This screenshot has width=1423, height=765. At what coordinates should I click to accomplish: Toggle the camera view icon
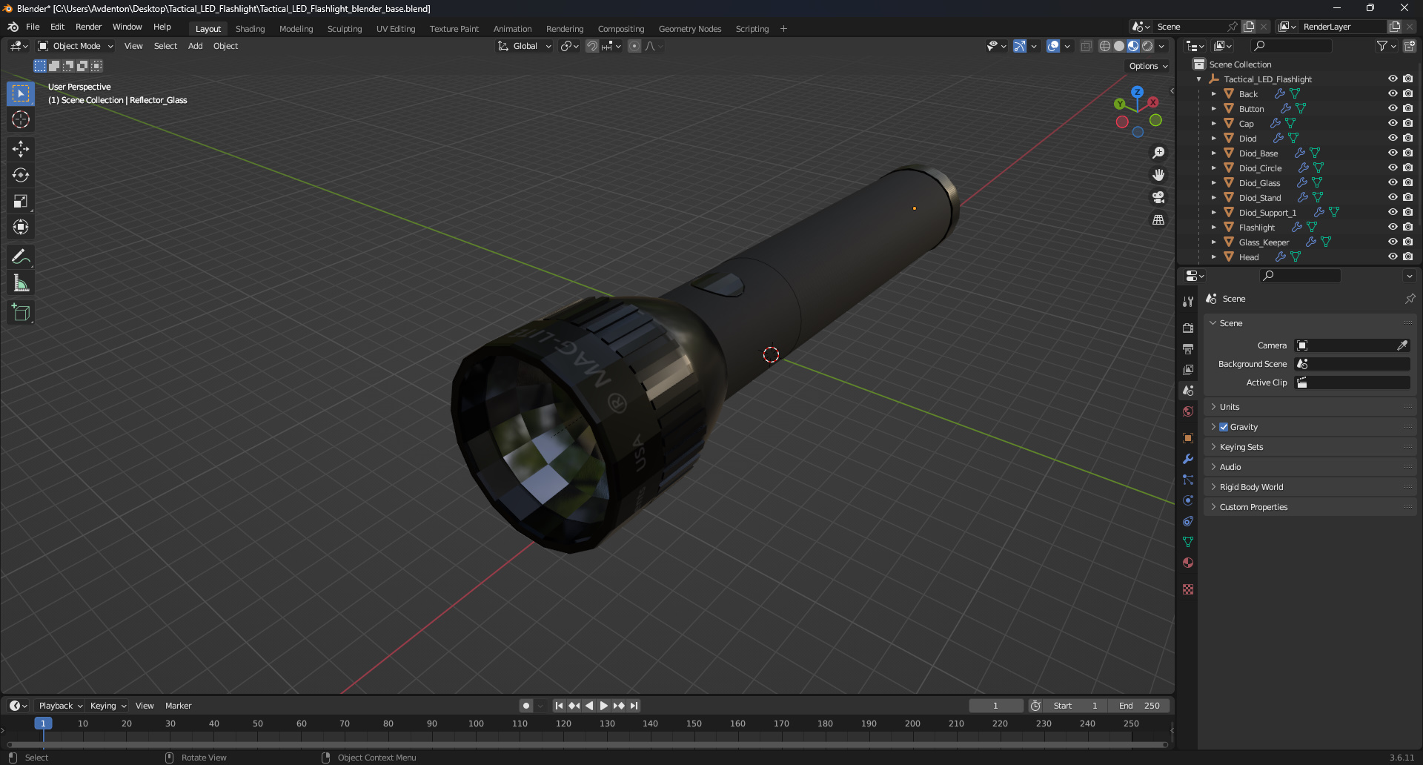click(x=1158, y=197)
